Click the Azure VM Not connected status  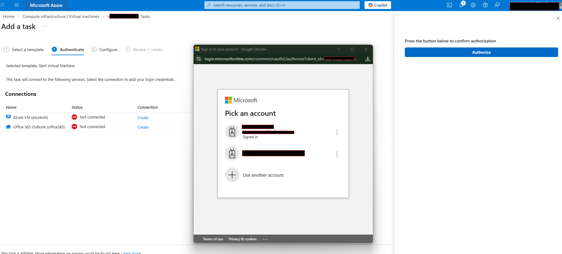click(88, 117)
